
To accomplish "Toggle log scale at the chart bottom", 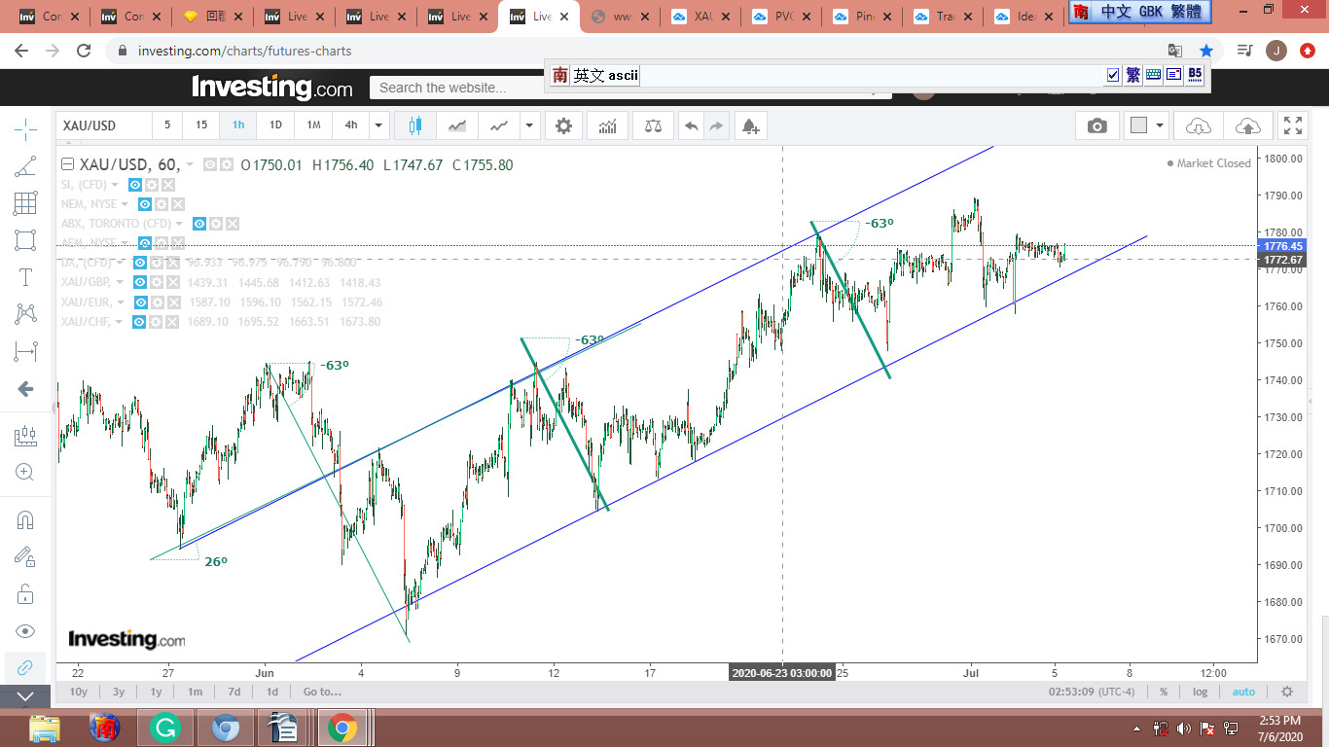I will click(x=1200, y=692).
